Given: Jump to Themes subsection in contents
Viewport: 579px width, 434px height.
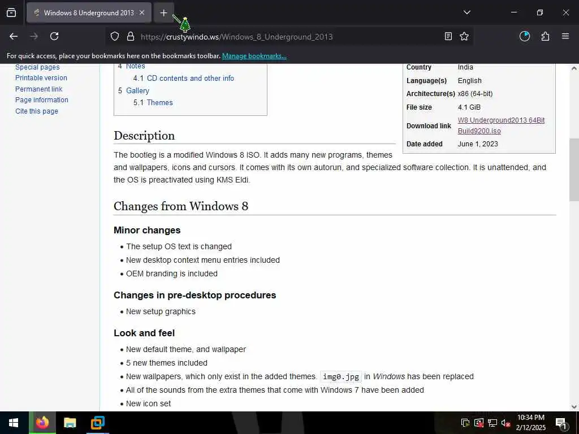Looking at the screenshot, I should 159,103.
